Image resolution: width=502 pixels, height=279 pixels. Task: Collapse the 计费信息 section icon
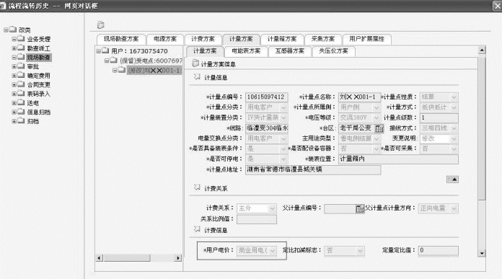(x=197, y=229)
